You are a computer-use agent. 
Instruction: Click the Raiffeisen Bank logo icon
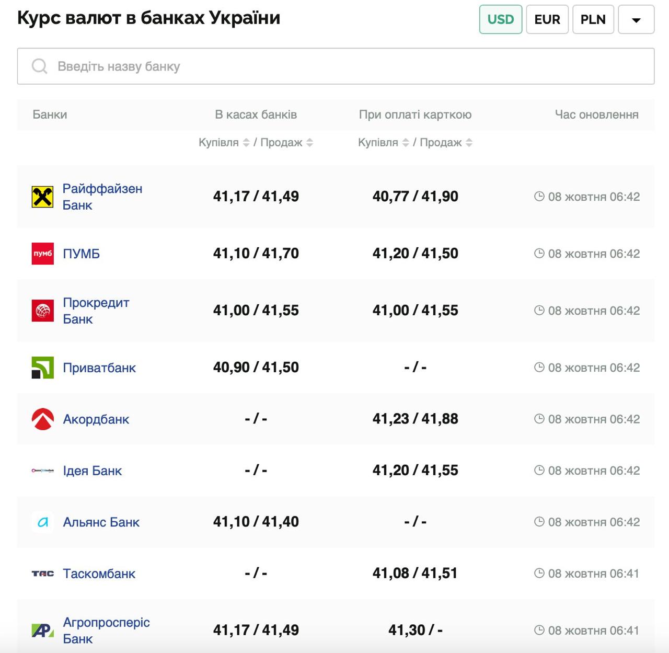[42, 197]
